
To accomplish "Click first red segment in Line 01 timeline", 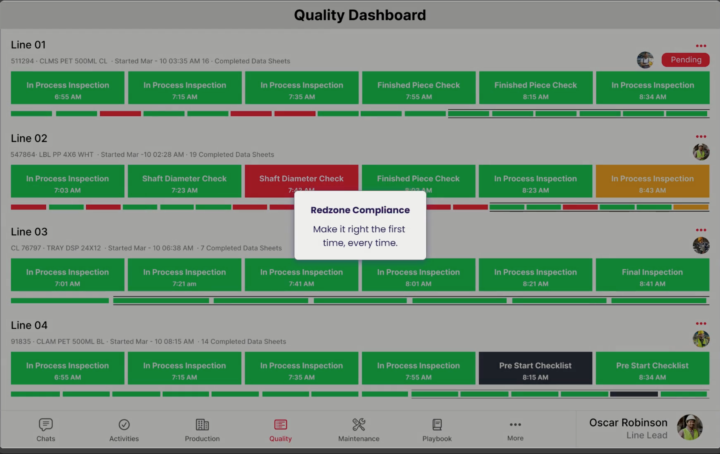I will coord(120,113).
